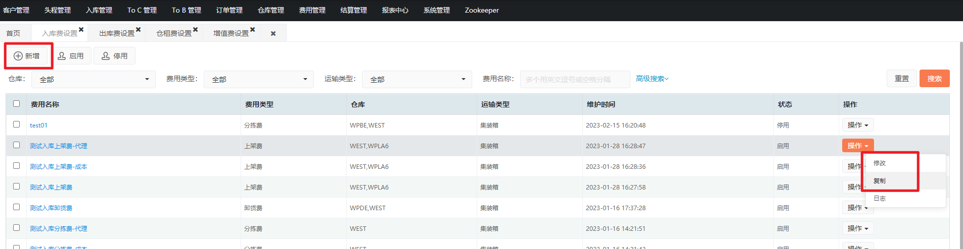Switch to the 首页 tab

pos(13,33)
